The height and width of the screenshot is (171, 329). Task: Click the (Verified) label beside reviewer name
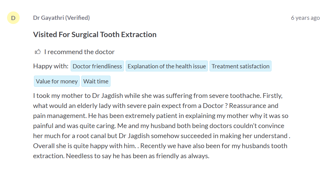click(77, 18)
